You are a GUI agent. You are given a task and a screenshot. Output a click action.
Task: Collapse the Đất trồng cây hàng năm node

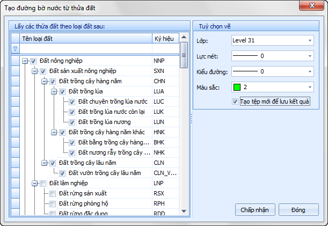pos(44,82)
